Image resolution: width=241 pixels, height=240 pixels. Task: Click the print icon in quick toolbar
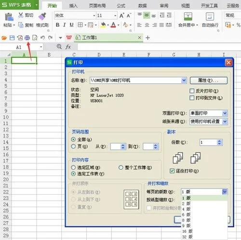[x=27, y=38]
